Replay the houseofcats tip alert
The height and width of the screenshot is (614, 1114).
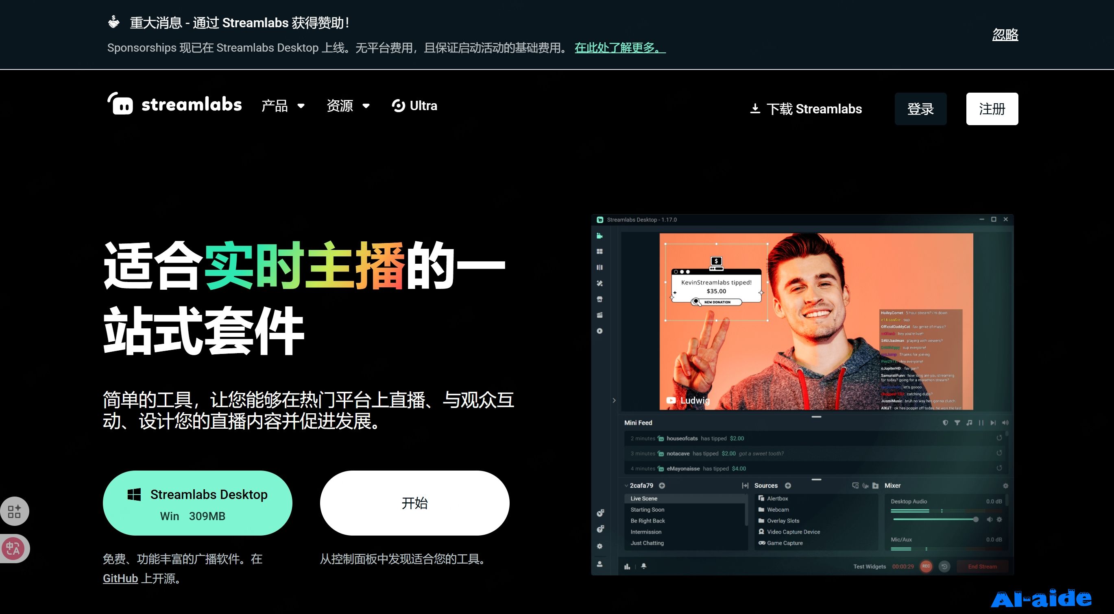[999, 438]
